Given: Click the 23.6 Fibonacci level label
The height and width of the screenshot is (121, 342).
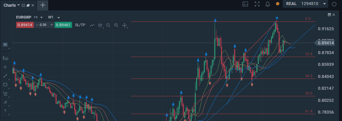Looking at the screenshot, I should [309, 54].
